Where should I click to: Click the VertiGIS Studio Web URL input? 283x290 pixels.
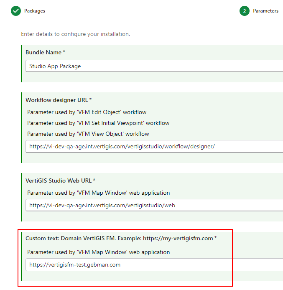point(154,205)
